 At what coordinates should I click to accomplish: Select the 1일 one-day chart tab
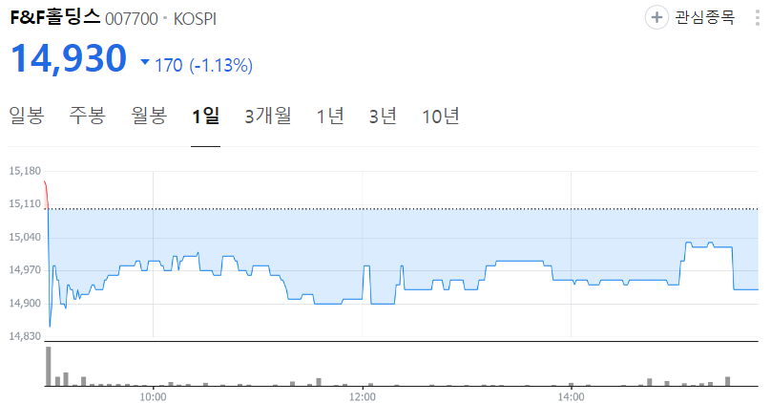(x=205, y=117)
